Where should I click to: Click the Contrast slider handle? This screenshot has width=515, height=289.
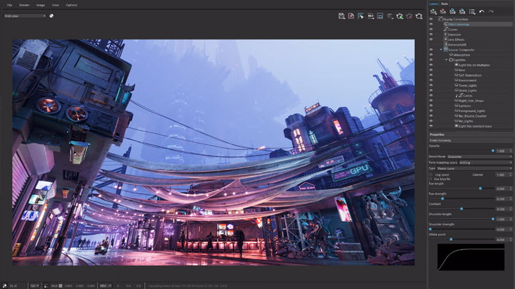462,209
